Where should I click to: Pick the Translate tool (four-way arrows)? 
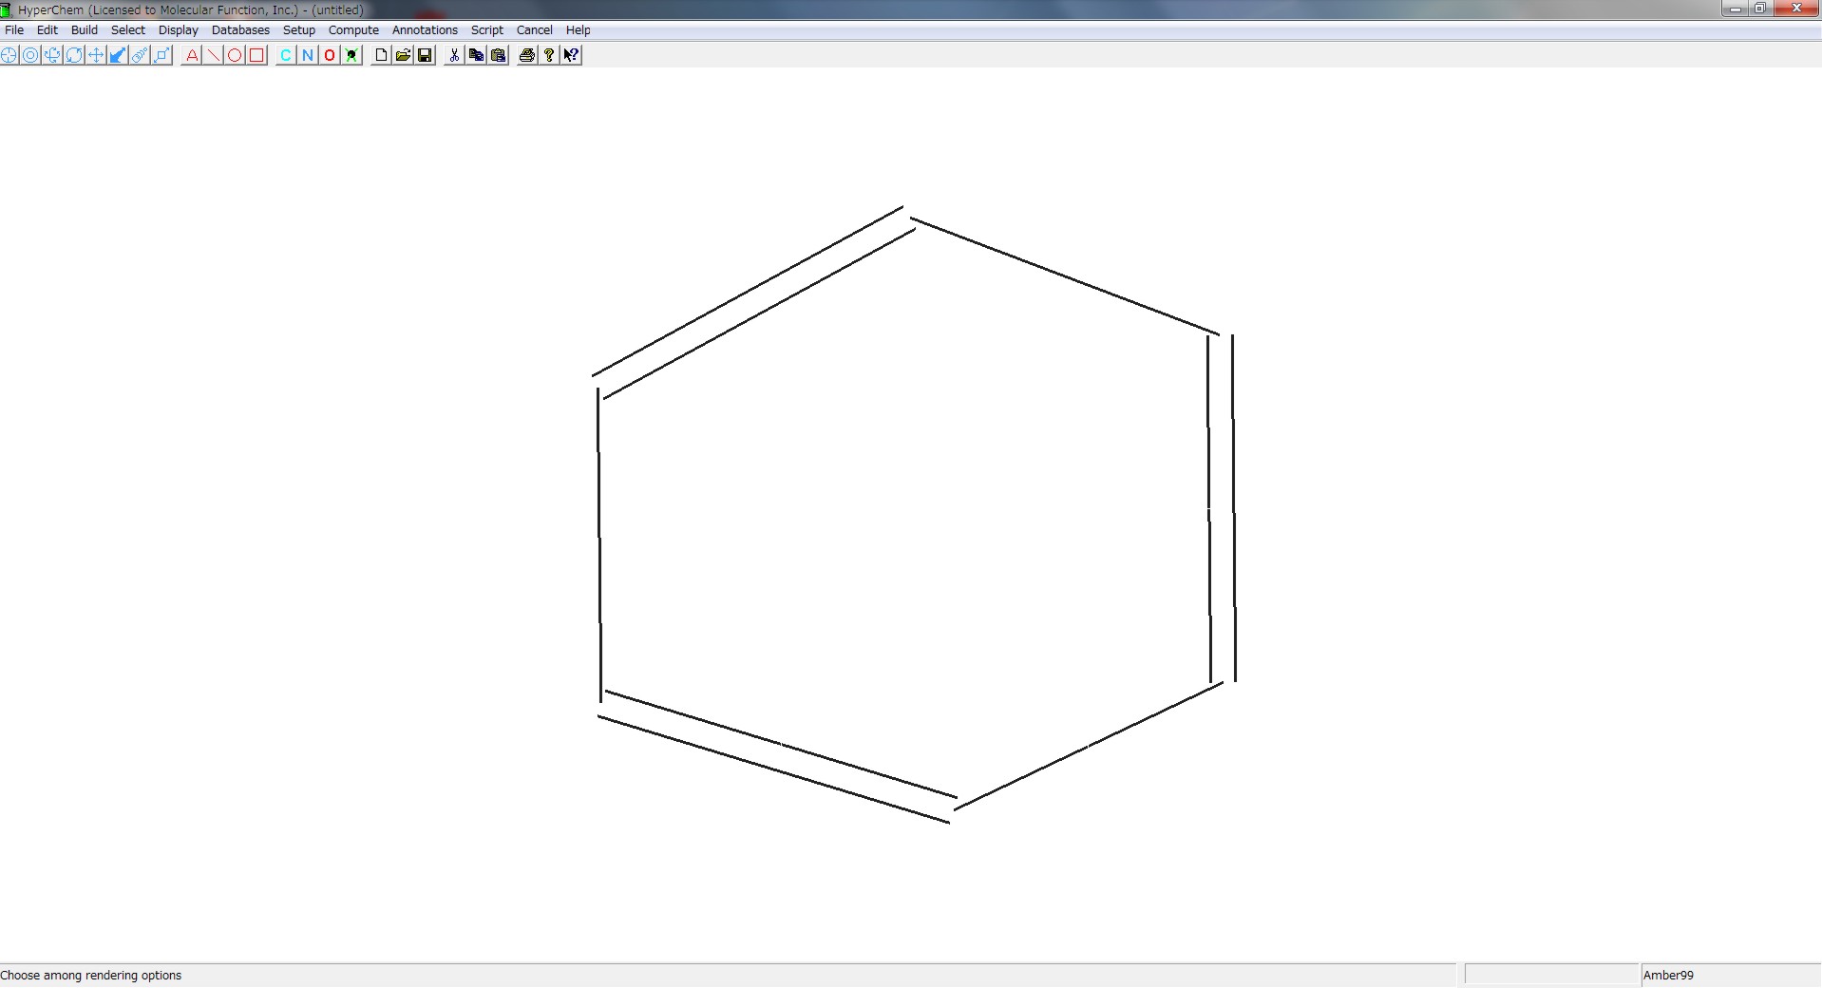[x=96, y=55]
